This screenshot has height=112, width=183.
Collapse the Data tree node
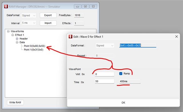coord(17,42)
